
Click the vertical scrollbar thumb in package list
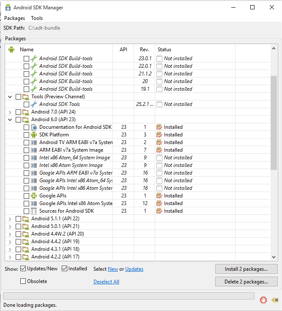click(x=274, y=122)
